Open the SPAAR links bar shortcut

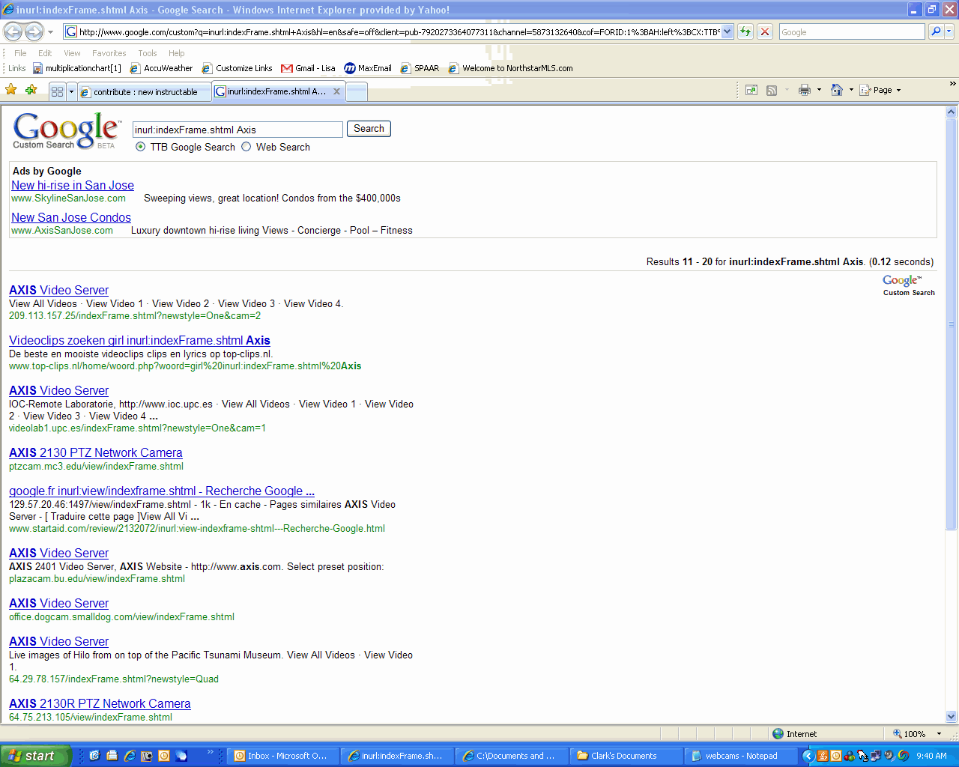[420, 68]
